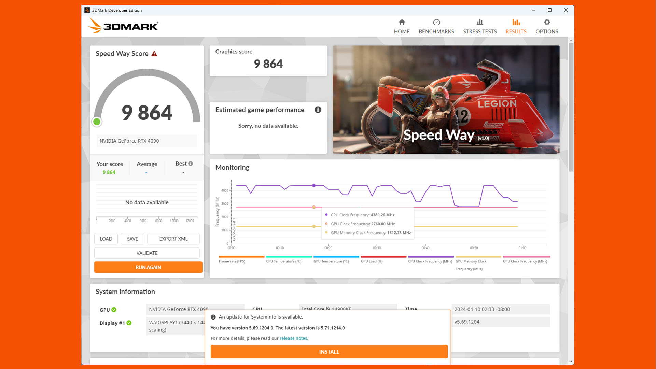This screenshot has height=369, width=656.
Task: Click the Estimated game performance info icon
Action: [318, 110]
